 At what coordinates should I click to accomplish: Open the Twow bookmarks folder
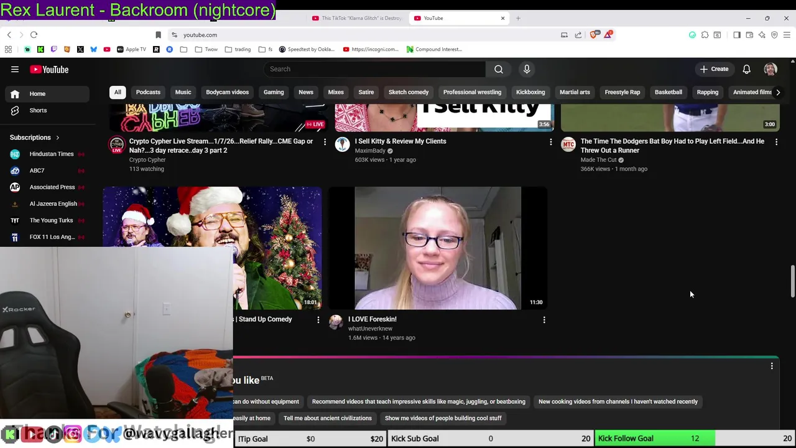(206, 49)
